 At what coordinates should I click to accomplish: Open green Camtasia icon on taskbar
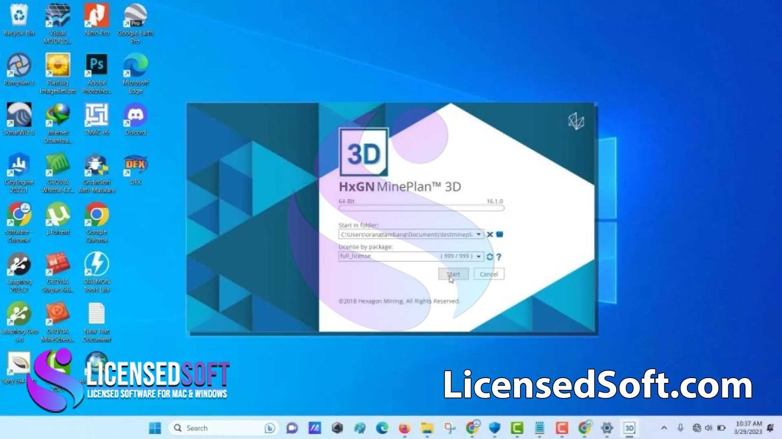(x=517, y=428)
